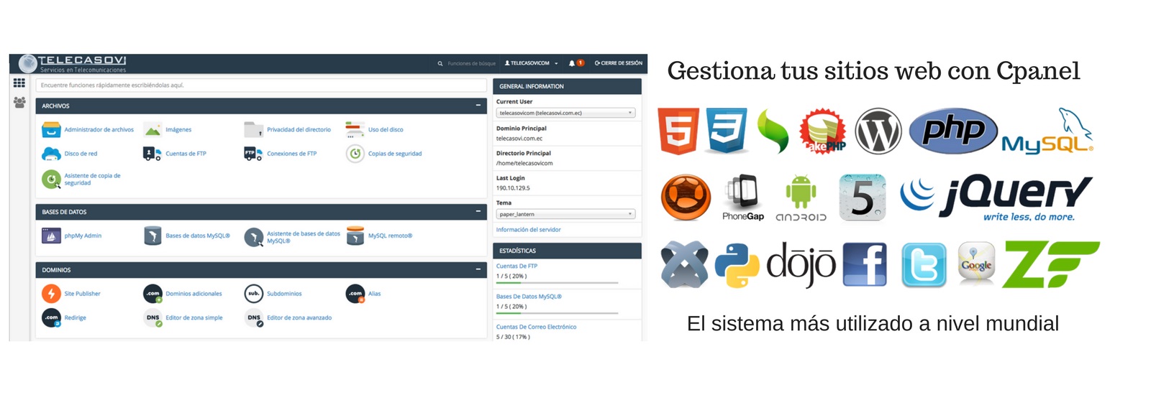Click the jQuery logo
The width and height of the screenshot is (1151, 395).
pos(996,197)
